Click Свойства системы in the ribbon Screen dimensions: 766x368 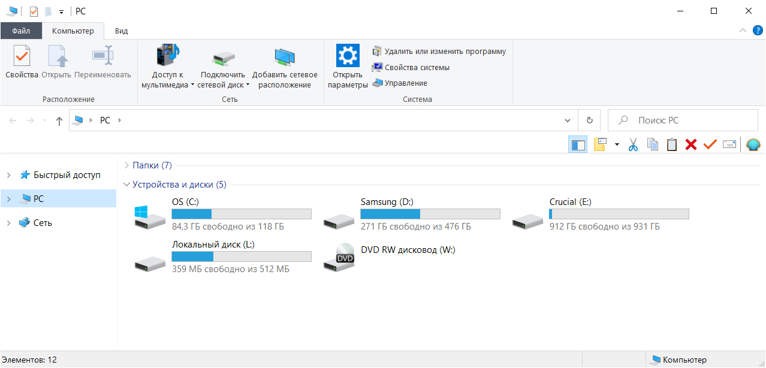pyautogui.click(x=417, y=68)
